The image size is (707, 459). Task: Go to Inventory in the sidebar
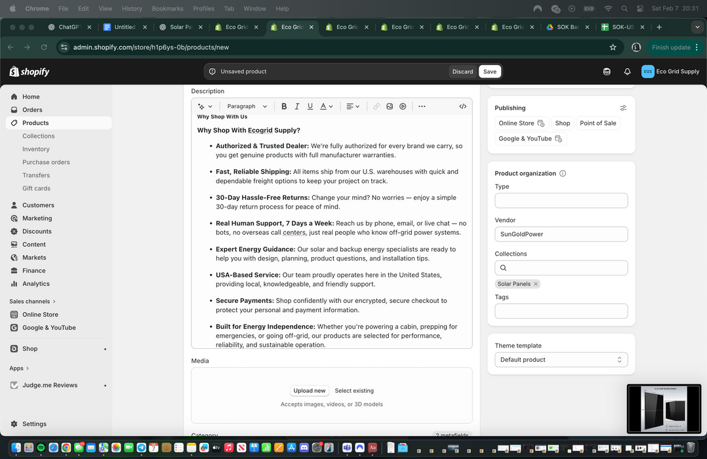click(36, 149)
